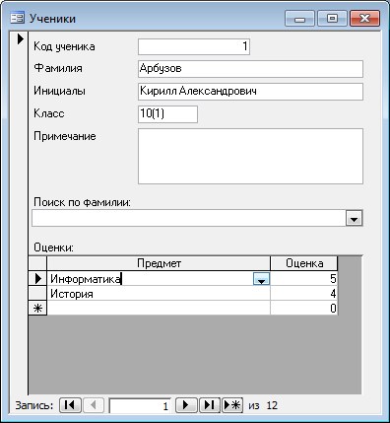Image resolution: width=390 pixels, height=423 pixels.
Task: Maximize the Ученики window
Action: pyautogui.click(x=332, y=18)
